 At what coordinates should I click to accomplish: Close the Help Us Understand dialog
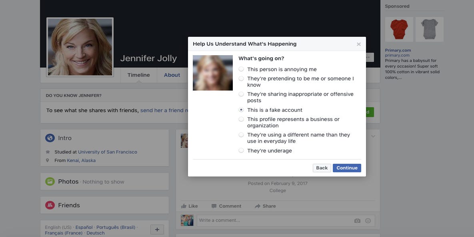(358, 44)
